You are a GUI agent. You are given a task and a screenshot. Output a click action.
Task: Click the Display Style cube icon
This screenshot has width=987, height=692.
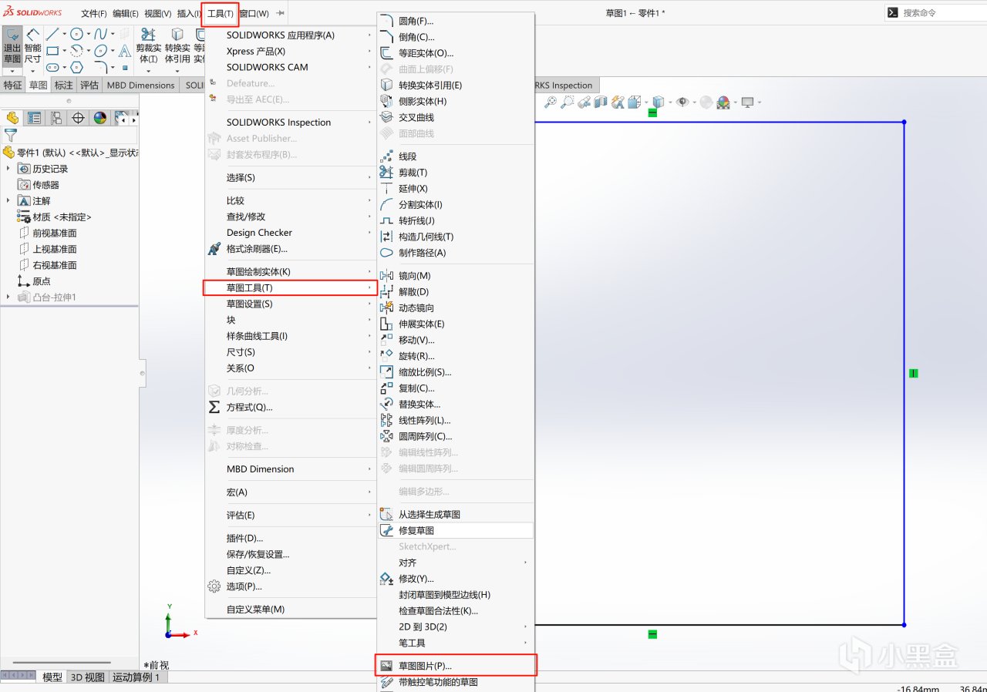point(658,102)
